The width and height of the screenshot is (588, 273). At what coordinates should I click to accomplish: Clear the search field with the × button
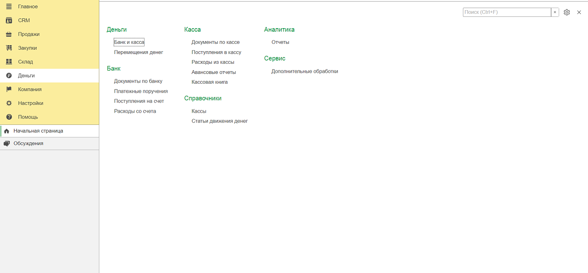coord(555,13)
